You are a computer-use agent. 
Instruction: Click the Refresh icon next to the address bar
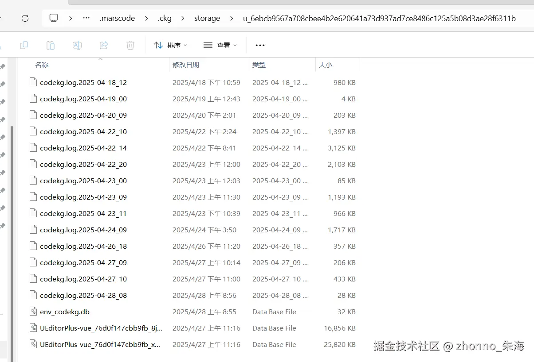pyautogui.click(x=25, y=18)
